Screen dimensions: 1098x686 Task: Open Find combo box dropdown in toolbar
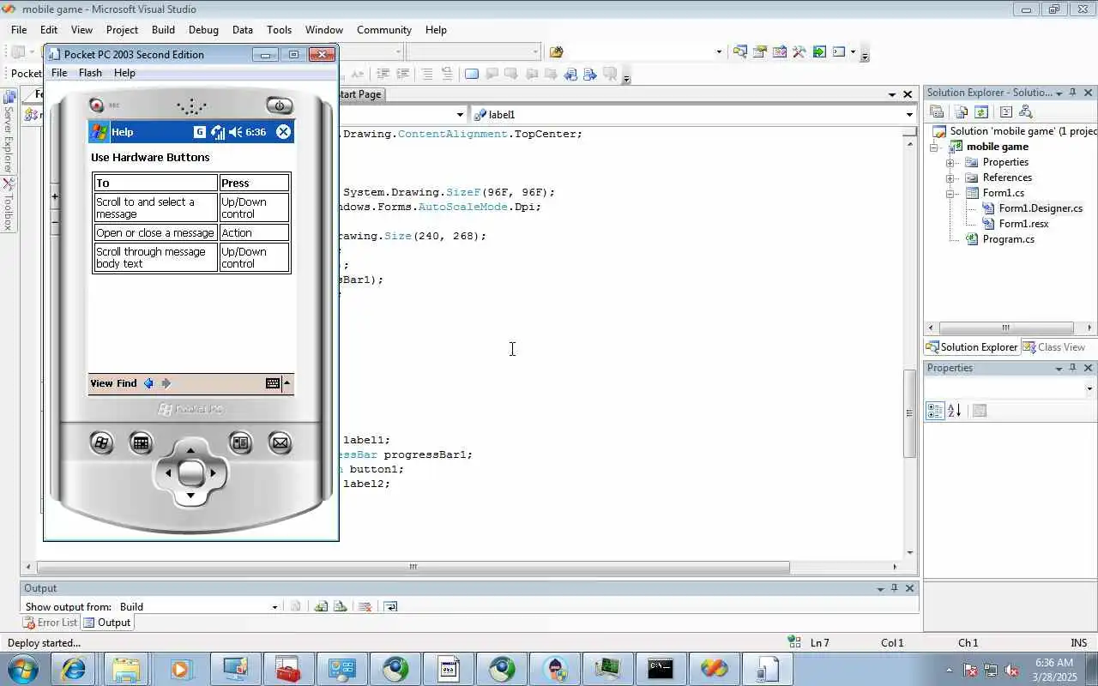pos(719,51)
